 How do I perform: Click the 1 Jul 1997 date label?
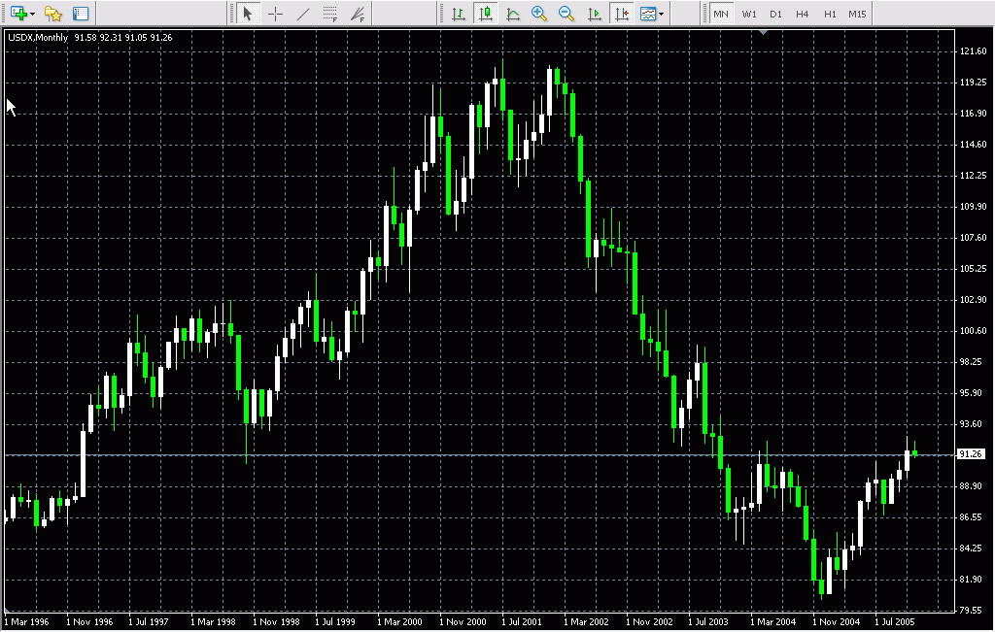(149, 622)
